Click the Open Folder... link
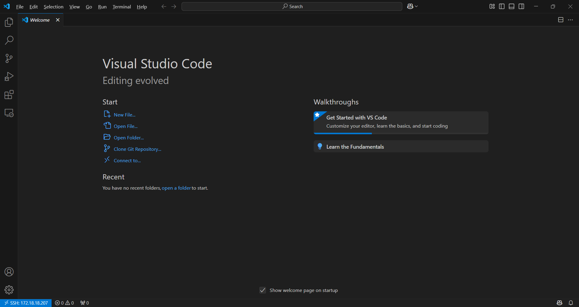579x307 pixels. [x=129, y=138]
